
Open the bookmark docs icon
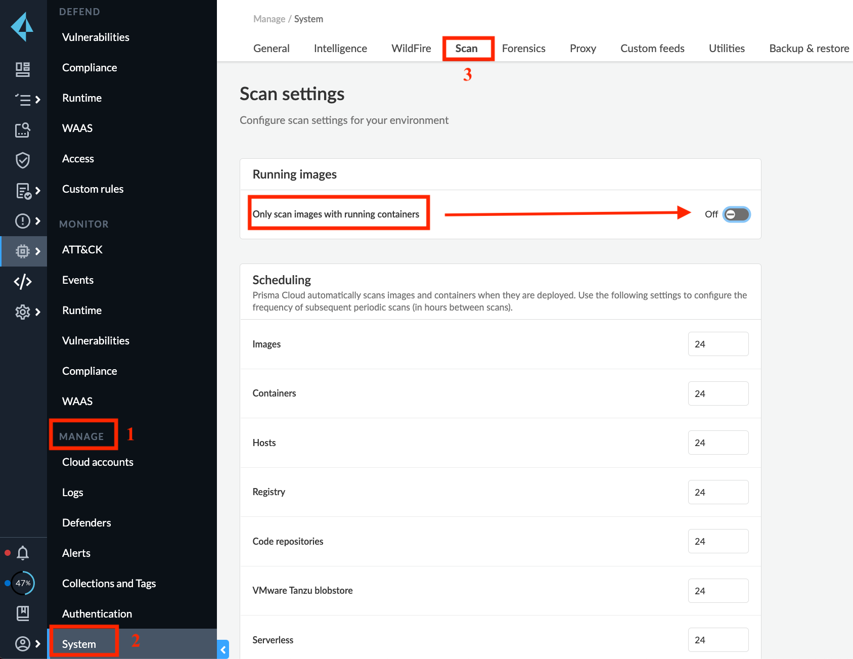[x=23, y=613]
